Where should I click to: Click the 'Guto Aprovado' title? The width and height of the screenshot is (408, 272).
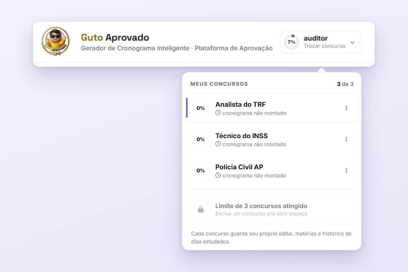point(115,37)
